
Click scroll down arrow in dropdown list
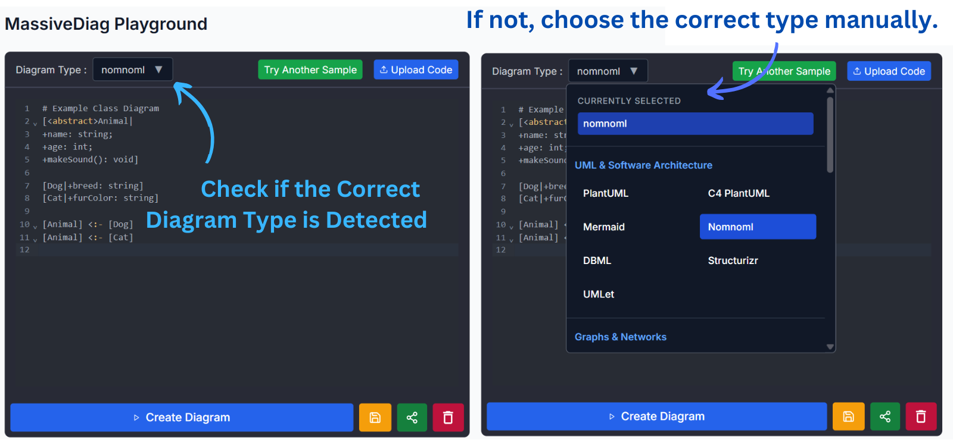(830, 347)
